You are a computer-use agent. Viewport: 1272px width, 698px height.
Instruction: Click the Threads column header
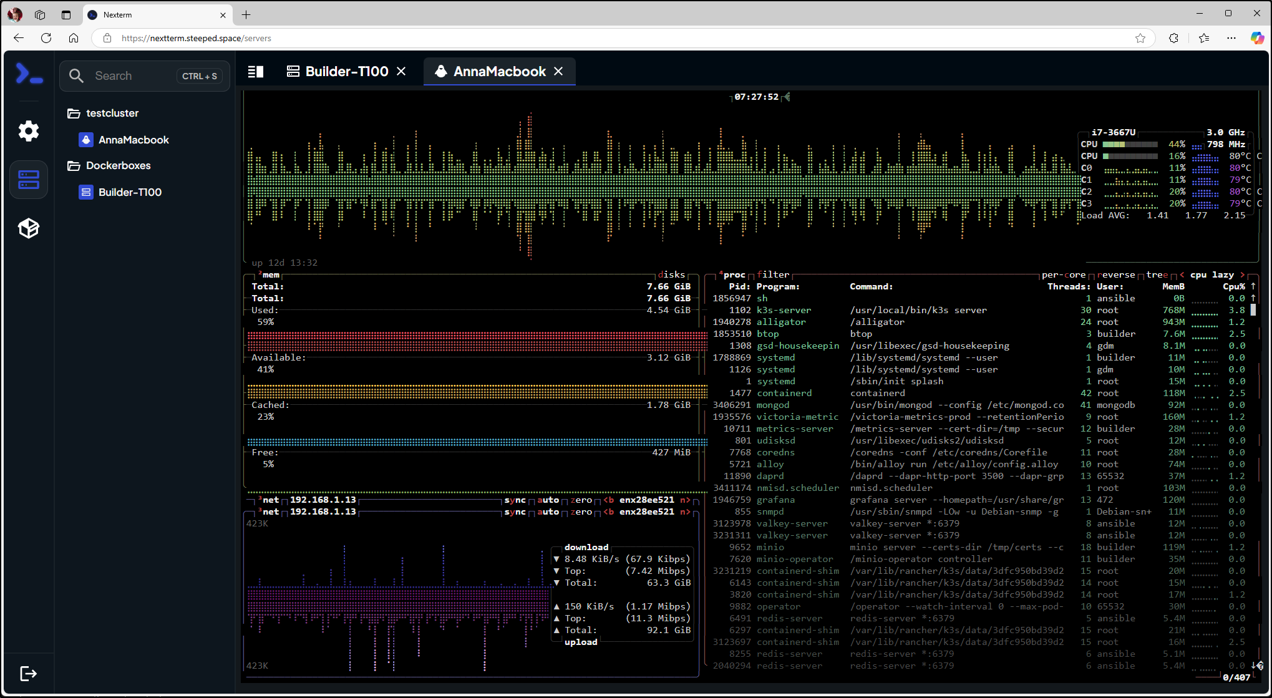(x=1069, y=286)
